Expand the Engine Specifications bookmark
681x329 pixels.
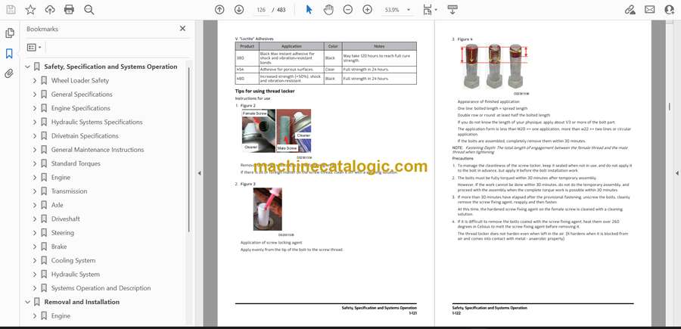tap(35, 108)
